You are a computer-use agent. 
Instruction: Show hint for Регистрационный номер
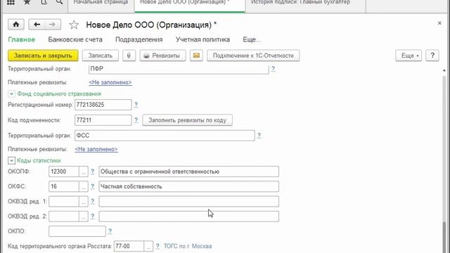(x=136, y=105)
